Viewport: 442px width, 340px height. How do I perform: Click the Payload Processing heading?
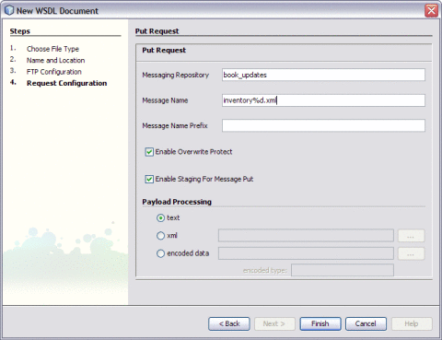point(177,202)
